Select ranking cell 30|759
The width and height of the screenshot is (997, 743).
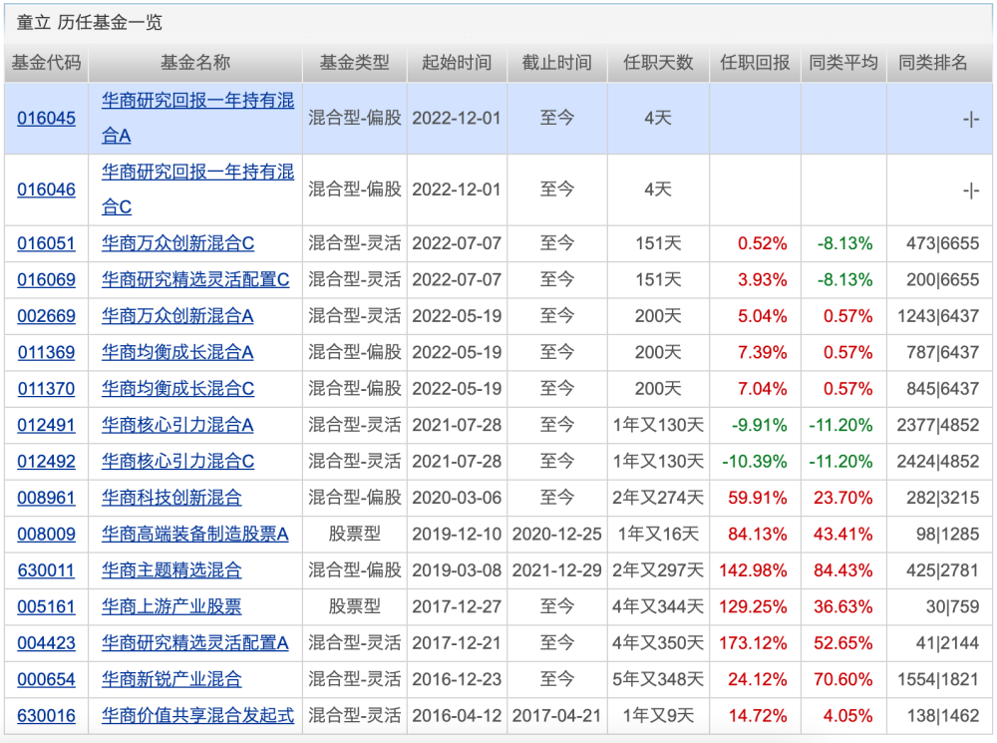[952, 606]
